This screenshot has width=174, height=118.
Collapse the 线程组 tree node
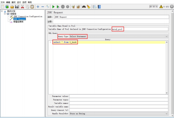click(x=5, y=14)
